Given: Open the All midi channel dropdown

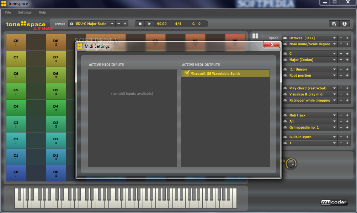Looking at the screenshot, I should pyautogui.click(x=313, y=121).
